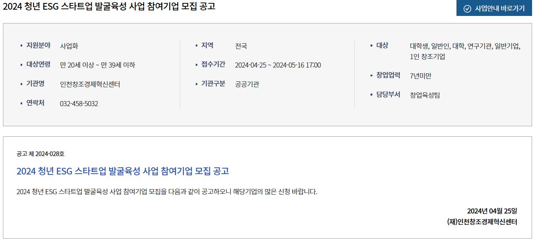Click the 기관구분 value 공공기관
535x242 pixels.
247,84
